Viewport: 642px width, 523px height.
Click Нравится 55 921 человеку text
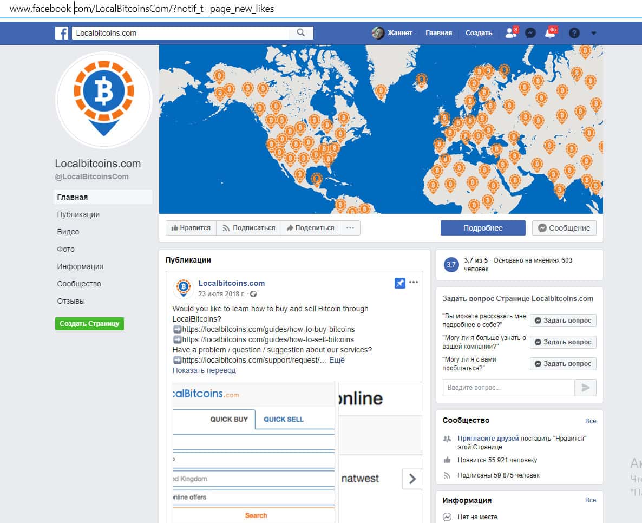click(497, 460)
